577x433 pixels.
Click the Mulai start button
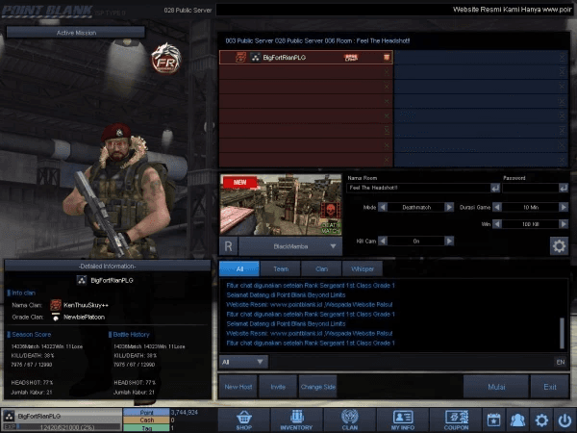click(x=496, y=387)
